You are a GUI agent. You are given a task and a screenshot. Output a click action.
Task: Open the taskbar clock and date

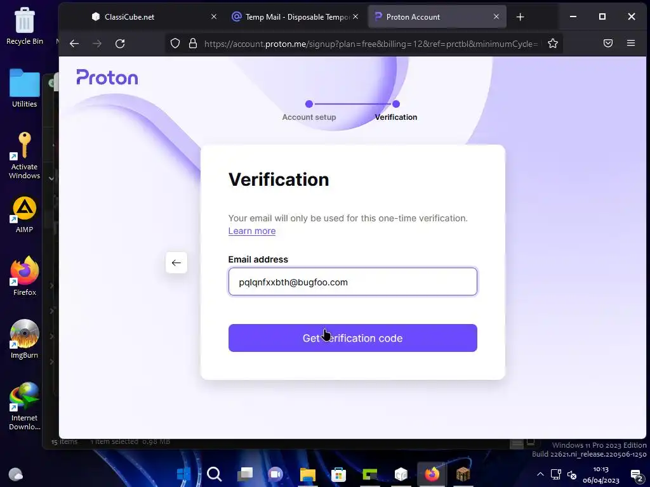pyautogui.click(x=600, y=474)
